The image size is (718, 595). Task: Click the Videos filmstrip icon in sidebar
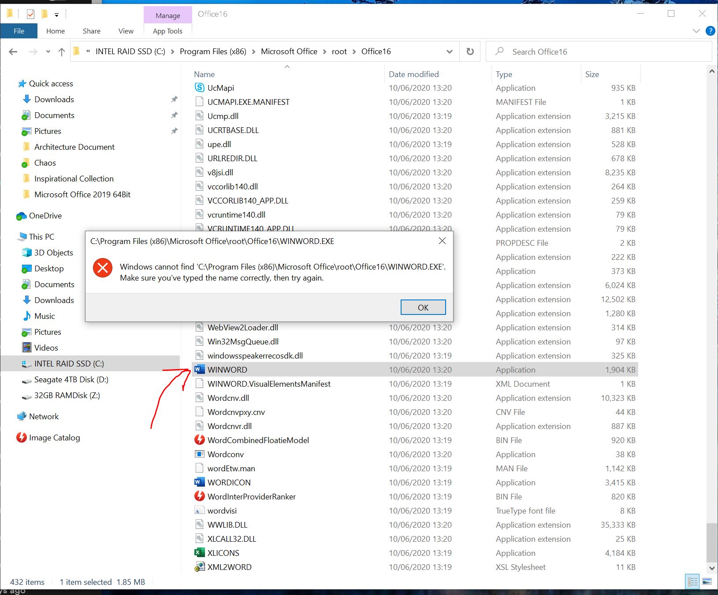click(x=27, y=347)
